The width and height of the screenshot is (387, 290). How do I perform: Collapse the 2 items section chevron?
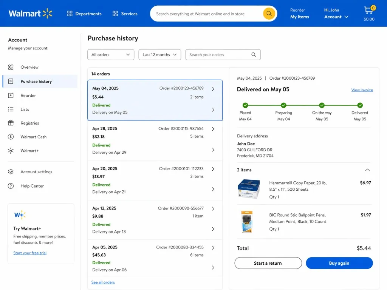[367, 170]
